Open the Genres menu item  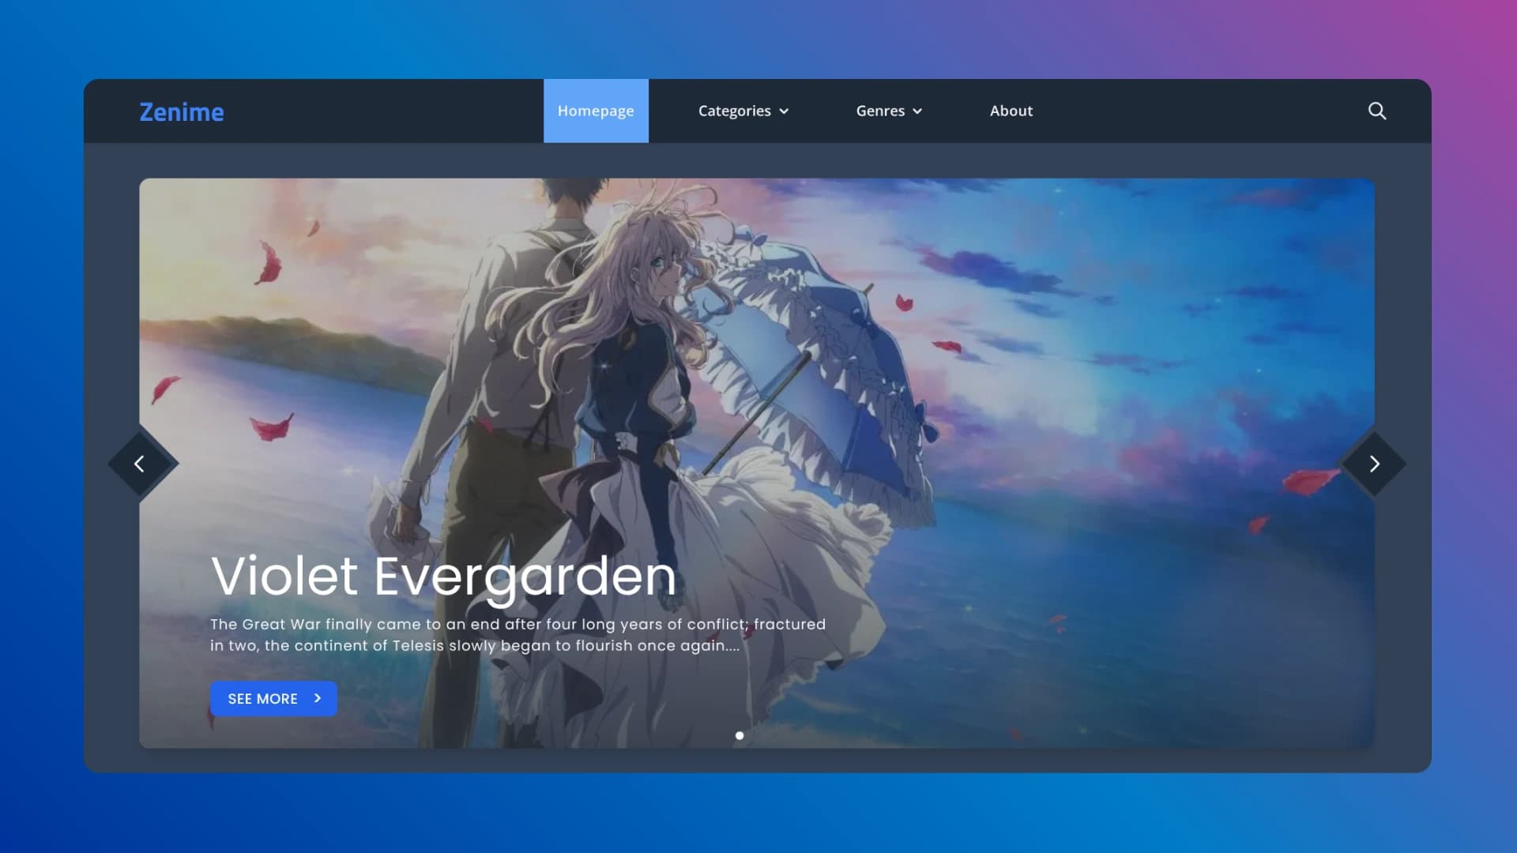(880, 111)
